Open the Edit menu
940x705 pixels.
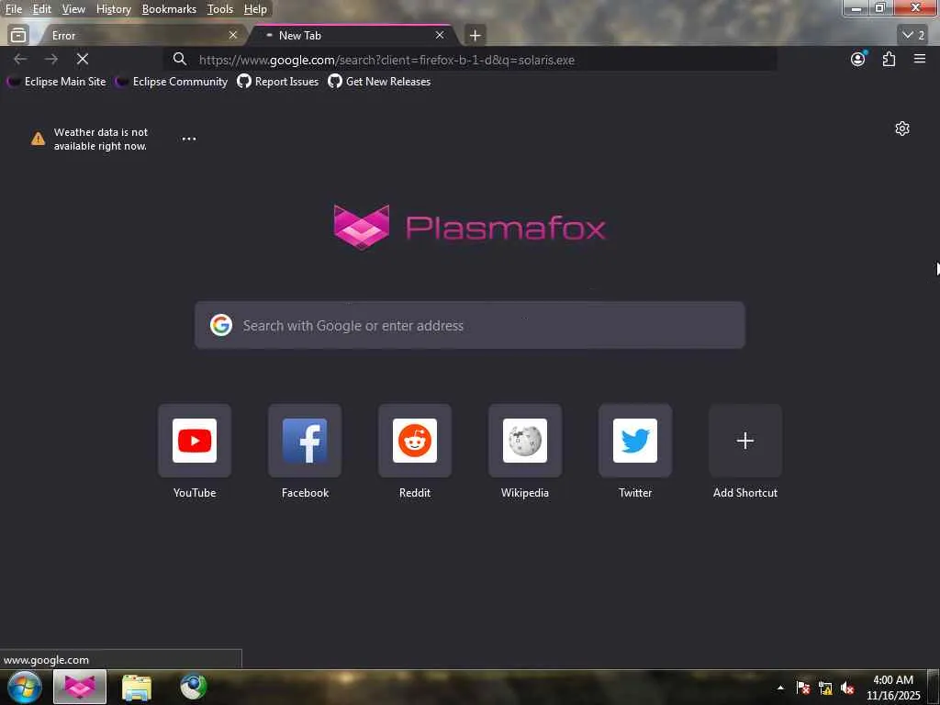click(41, 9)
